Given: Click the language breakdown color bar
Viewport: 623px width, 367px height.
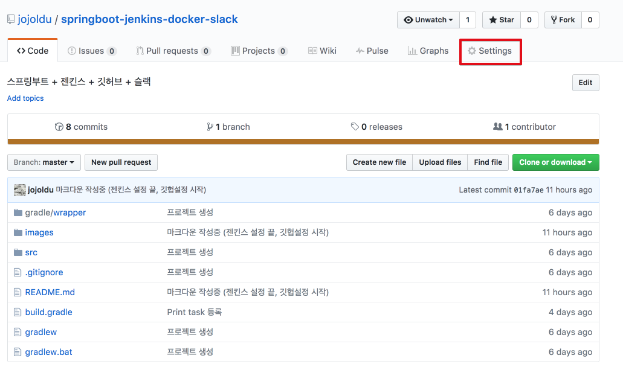Looking at the screenshot, I should click(x=303, y=142).
